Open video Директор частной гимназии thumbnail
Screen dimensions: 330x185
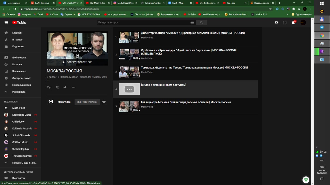pos(129,37)
